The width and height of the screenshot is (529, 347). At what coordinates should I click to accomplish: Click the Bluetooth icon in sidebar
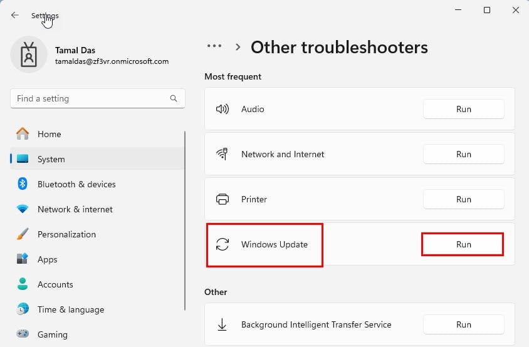pyautogui.click(x=23, y=184)
